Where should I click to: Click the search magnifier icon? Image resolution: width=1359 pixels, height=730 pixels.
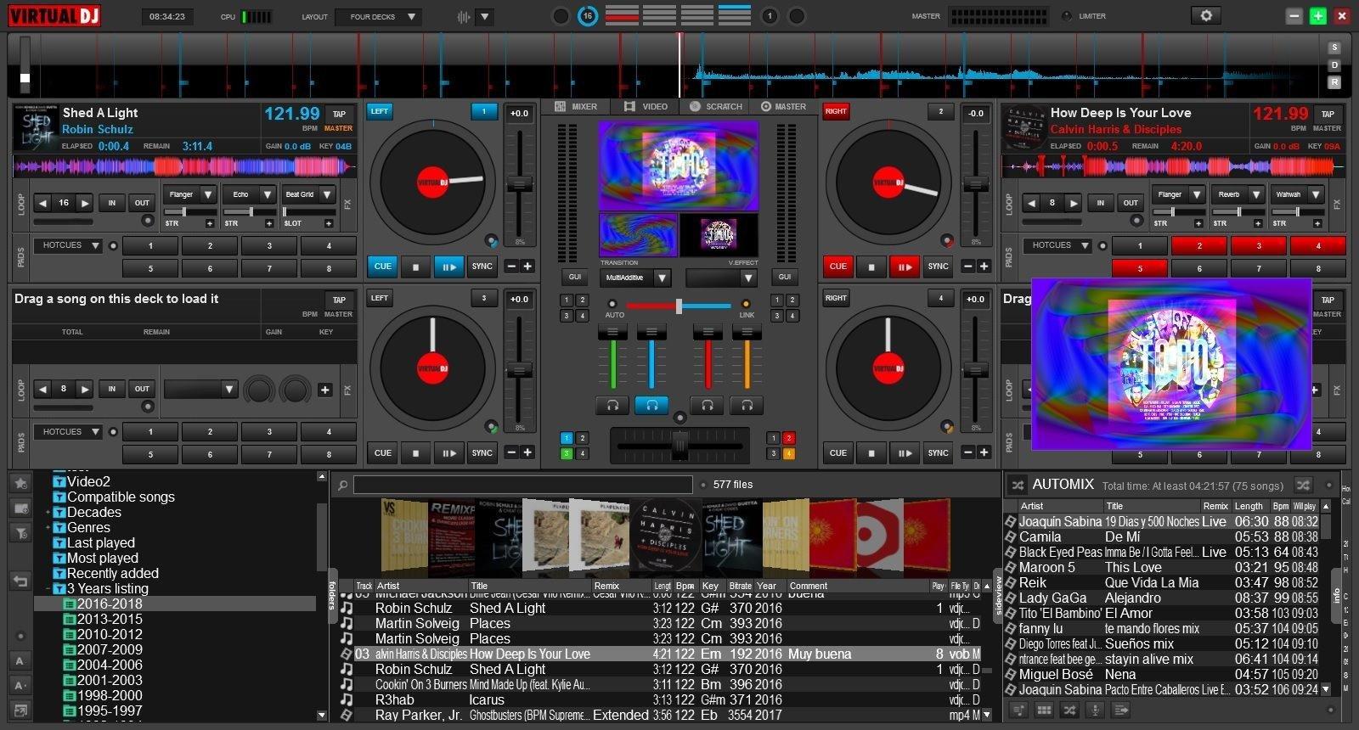coord(342,485)
